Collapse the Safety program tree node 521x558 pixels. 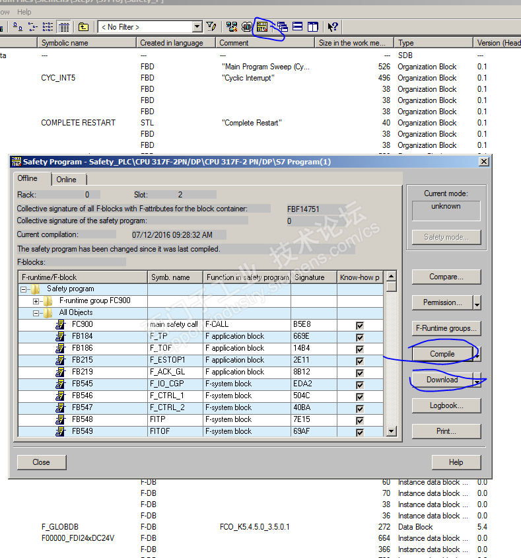tap(24, 289)
